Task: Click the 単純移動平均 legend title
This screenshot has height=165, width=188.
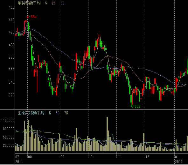Action: point(29,3)
